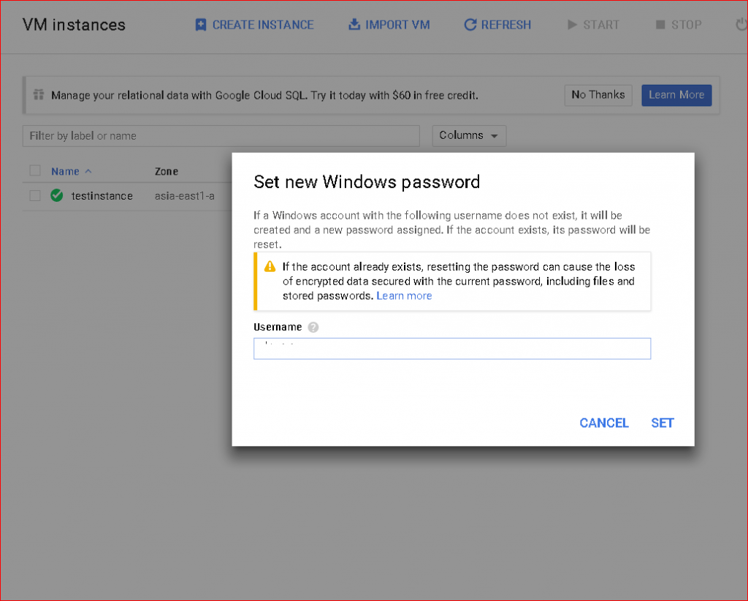Open the Columns dropdown
The height and width of the screenshot is (601, 748).
469,135
